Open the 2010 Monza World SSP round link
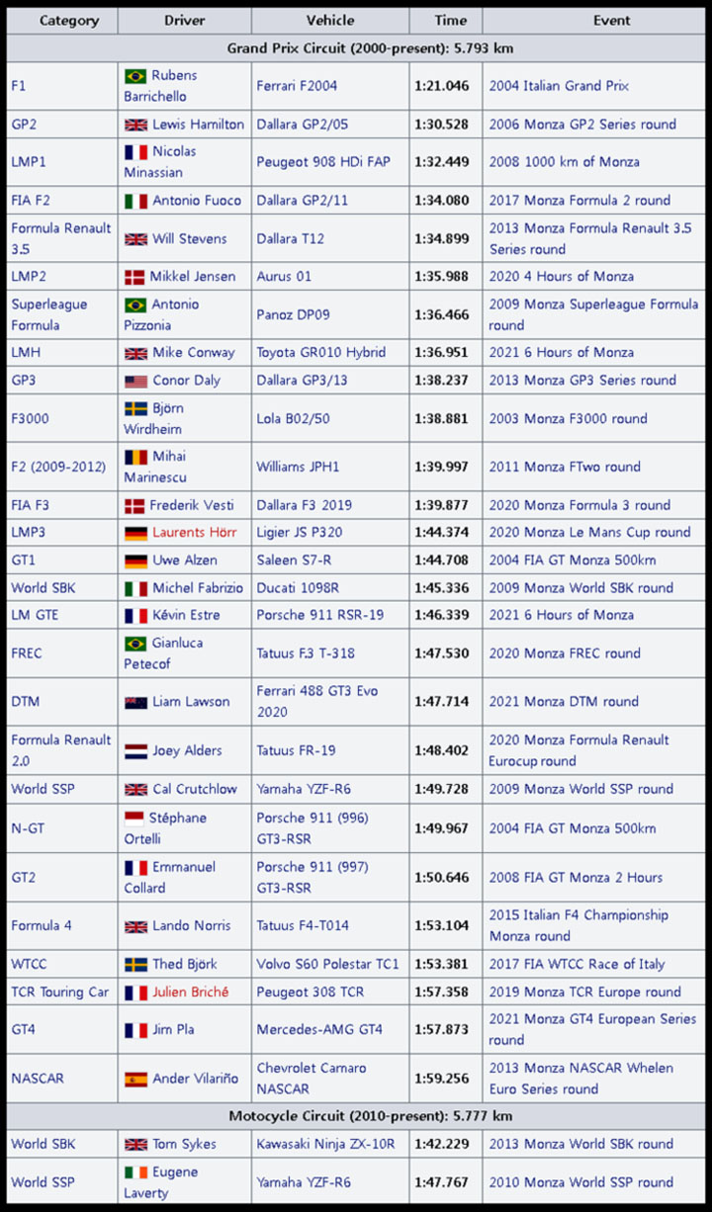Image resolution: width=712 pixels, height=1212 pixels. (x=580, y=1182)
